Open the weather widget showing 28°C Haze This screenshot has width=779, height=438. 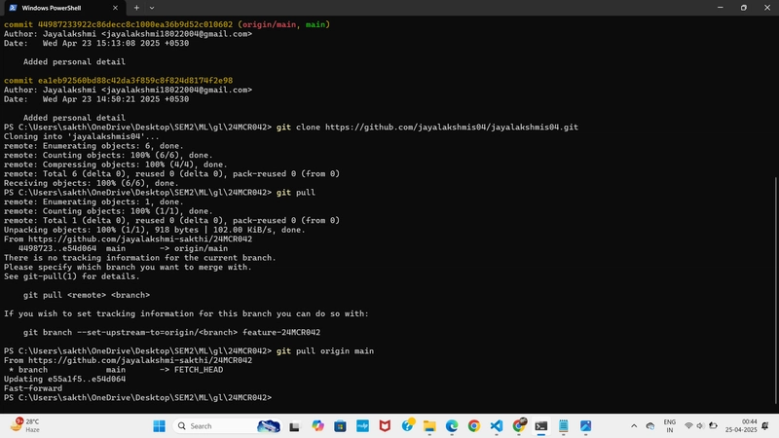point(25,425)
